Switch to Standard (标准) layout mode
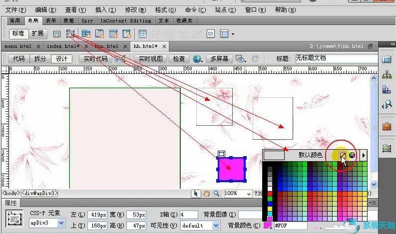This screenshot has width=396, height=234. [x=18, y=33]
